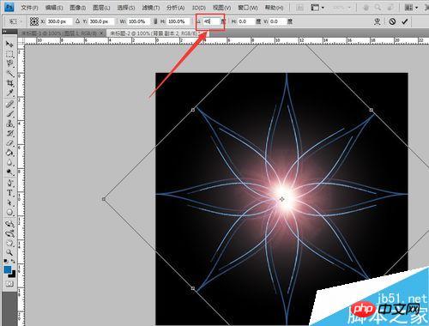Choose the Crop tool

[x=9, y=83]
